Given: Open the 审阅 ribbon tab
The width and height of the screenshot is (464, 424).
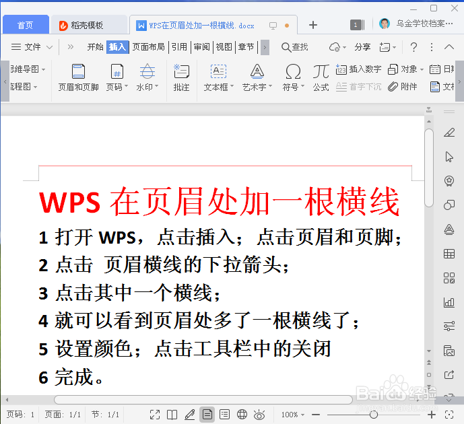Looking at the screenshot, I should [202, 47].
